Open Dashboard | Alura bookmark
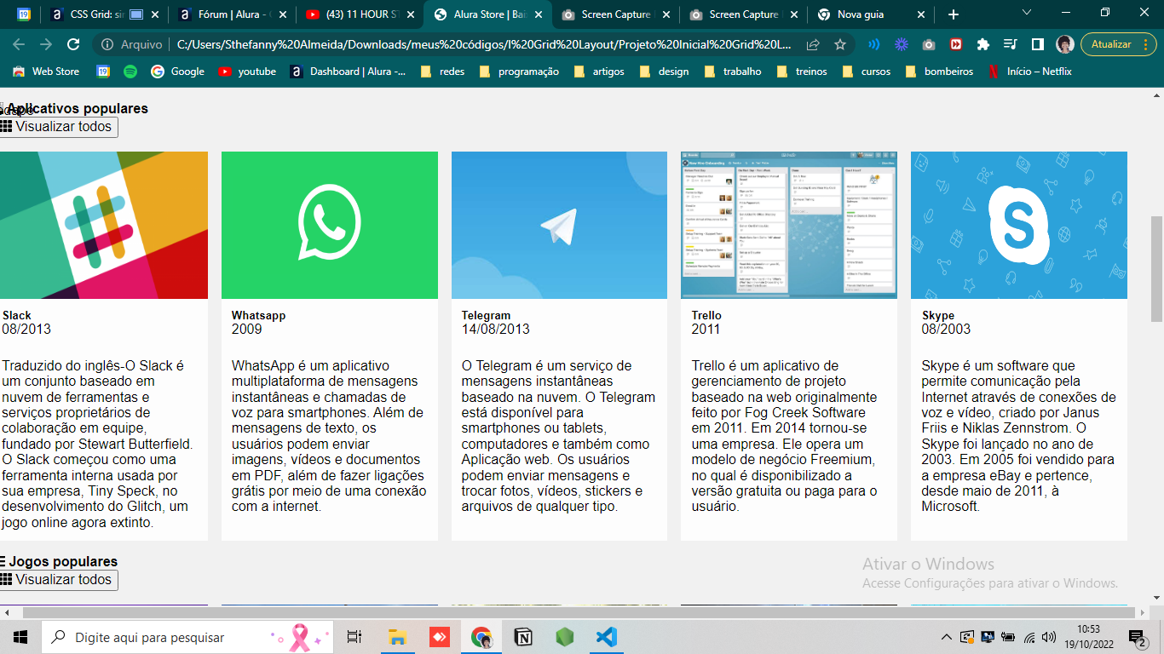The height and width of the screenshot is (654, 1164). (x=348, y=72)
